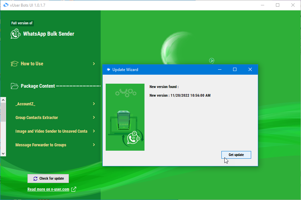Click the Update Wizard title bar icon
Viewport: 301px width, 200px height.
(x=108, y=69)
